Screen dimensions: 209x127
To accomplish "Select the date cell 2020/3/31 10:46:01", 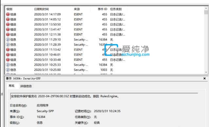I will click(x=47, y=55).
